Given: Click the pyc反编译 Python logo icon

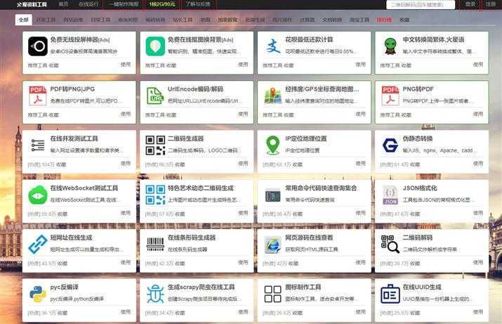Looking at the screenshot, I should 38,294.
